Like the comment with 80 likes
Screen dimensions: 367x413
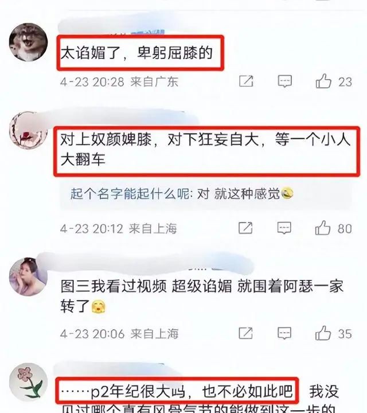323,228
